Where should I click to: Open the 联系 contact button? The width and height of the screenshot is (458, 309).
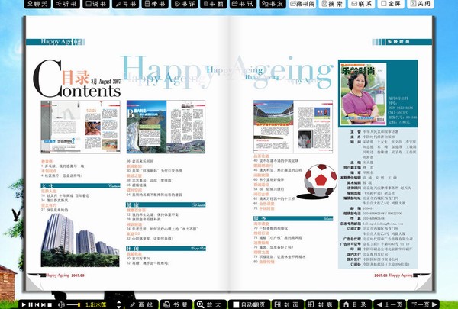pos(361,4)
